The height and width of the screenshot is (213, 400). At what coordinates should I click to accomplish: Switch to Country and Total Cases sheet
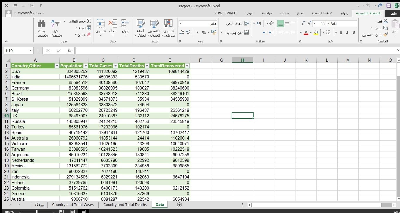coord(73,205)
